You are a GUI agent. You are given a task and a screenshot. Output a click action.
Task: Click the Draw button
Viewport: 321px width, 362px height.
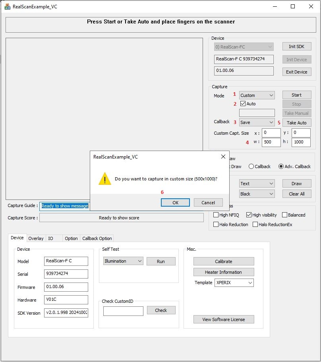pos(297,184)
